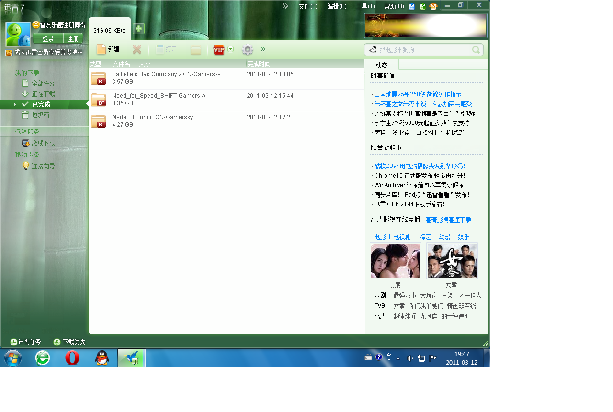The height and width of the screenshot is (412, 613).
Task: Click the 下载优先 status bar button
Action: point(69,342)
